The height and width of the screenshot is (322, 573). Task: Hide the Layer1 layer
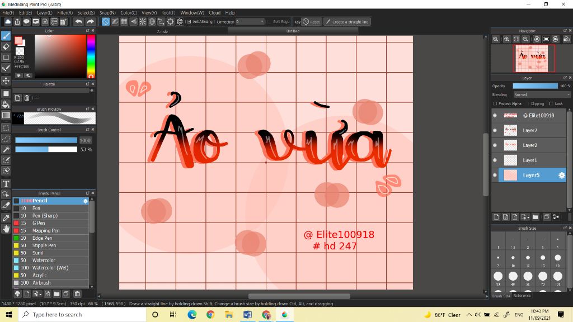(495, 160)
